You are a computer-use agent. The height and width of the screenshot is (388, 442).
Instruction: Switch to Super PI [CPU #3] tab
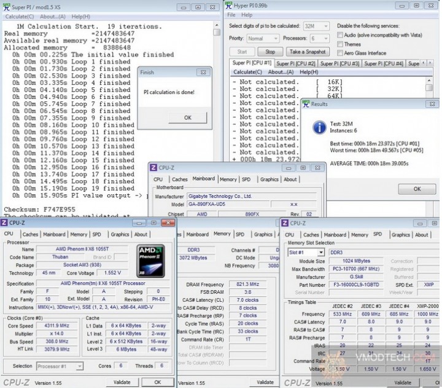tap(339, 63)
